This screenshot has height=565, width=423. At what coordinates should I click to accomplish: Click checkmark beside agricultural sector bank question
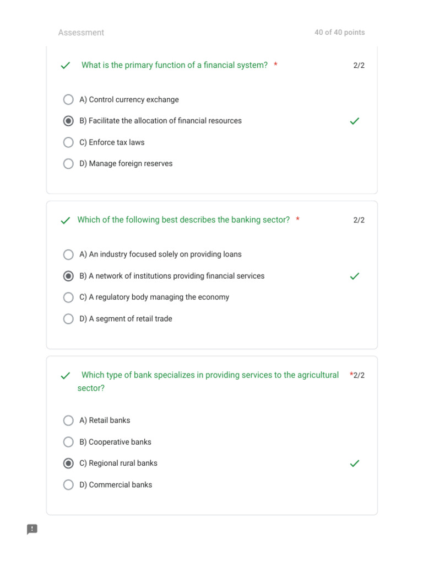[66, 376]
